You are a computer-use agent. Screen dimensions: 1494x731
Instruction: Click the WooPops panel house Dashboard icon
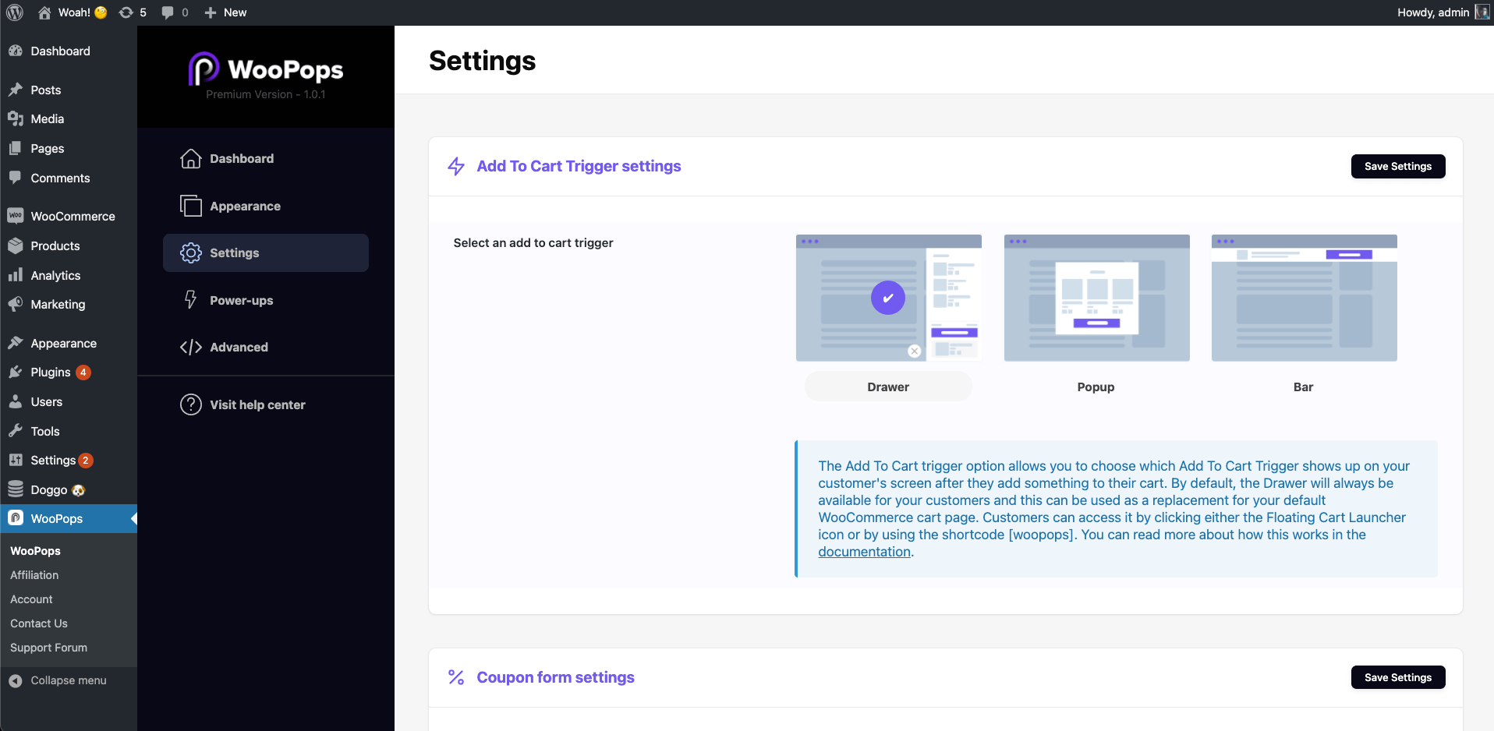pos(191,158)
